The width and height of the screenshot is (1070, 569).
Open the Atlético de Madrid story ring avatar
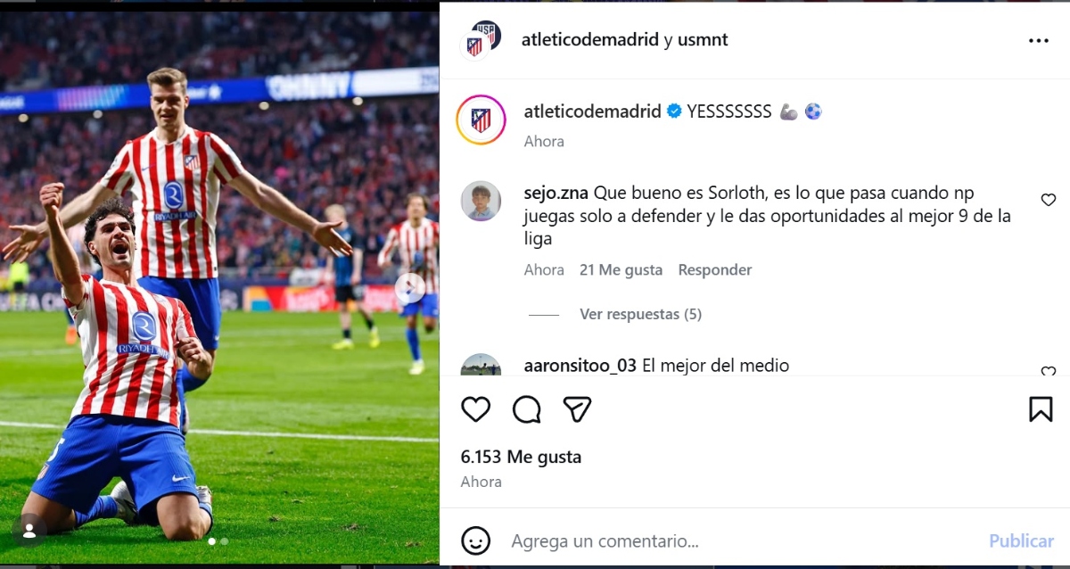tap(481, 120)
